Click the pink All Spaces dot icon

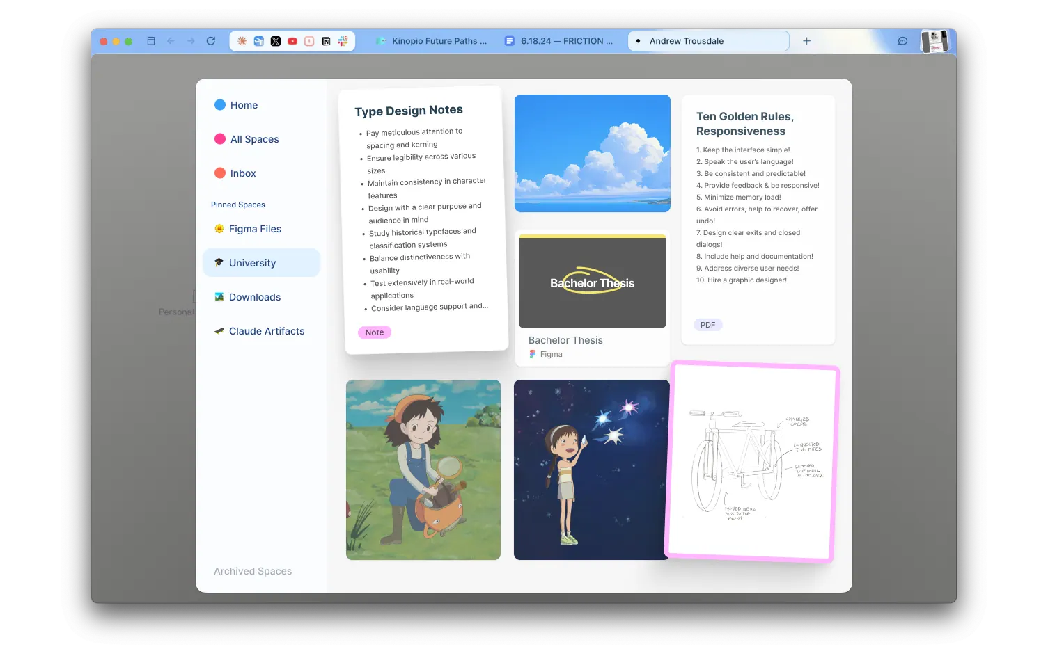point(220,139)
